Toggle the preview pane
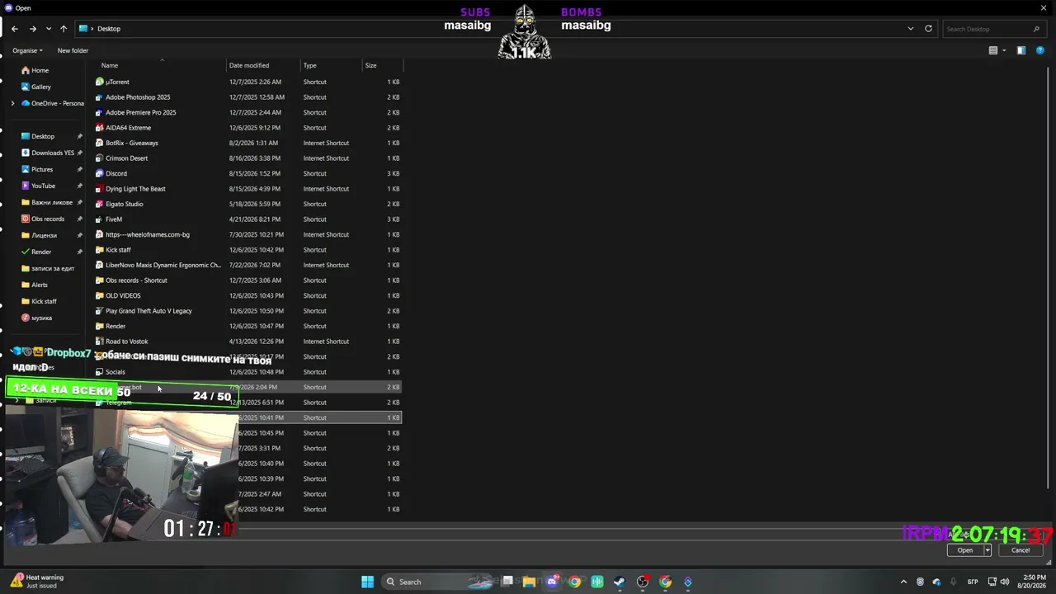This screenshot has height=594, width=1056. [1021, 50]
